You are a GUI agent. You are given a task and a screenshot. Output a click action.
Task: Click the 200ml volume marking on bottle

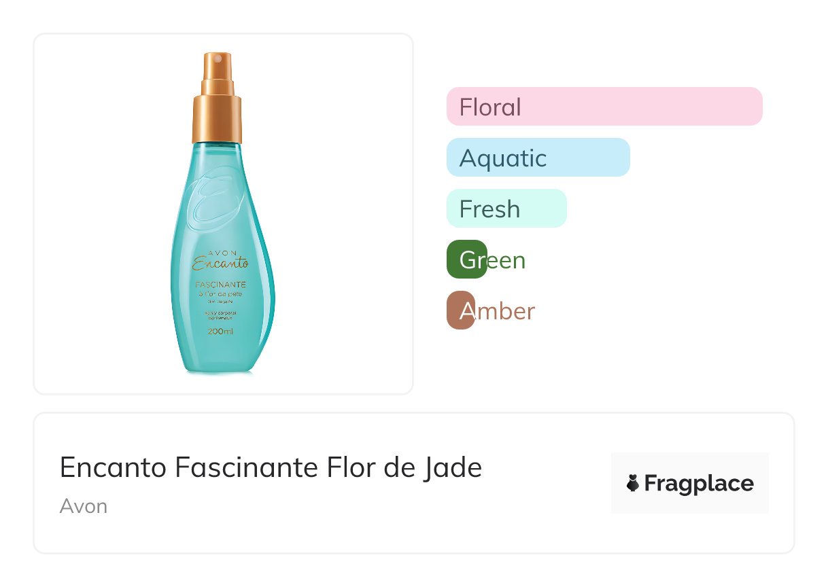pyautogui.click(x=220, y=332)
